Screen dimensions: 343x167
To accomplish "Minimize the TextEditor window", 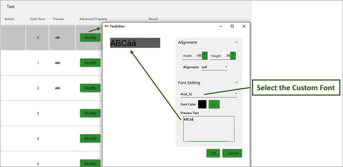I will [x=220, y=26].
